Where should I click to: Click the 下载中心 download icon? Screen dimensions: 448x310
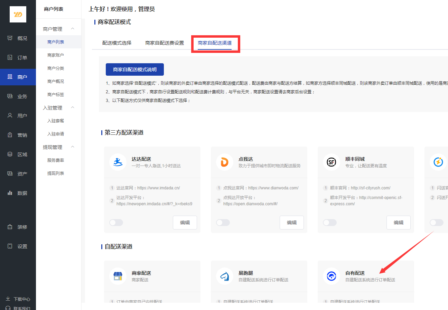pos(8,299)
